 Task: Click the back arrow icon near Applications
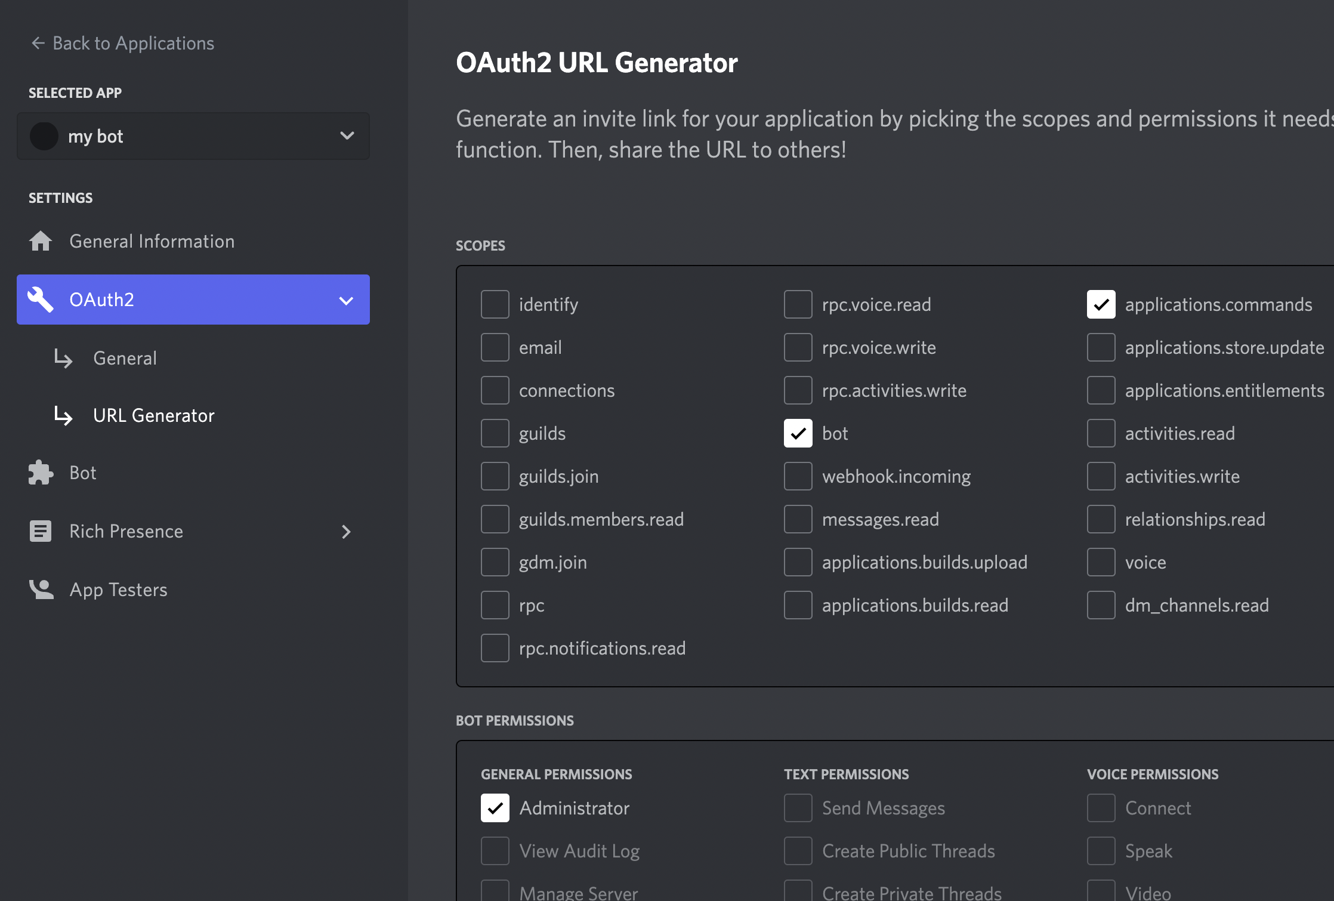(x=38, y=43)
